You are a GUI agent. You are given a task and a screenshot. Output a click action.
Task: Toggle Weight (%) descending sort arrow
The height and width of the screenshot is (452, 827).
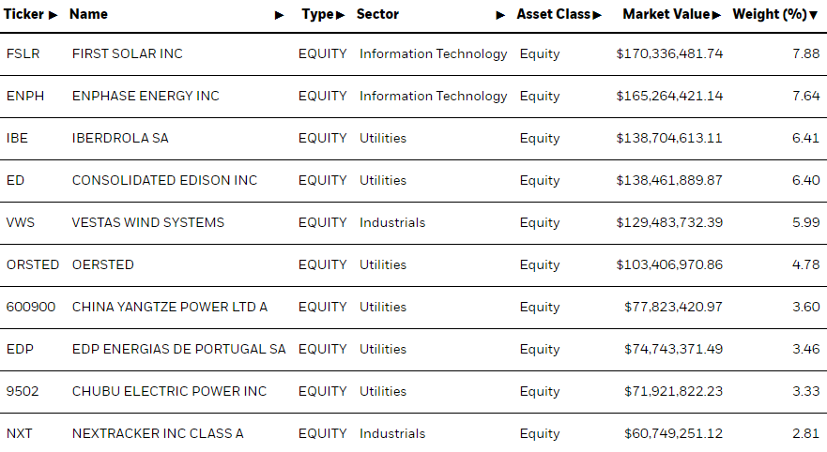coord(813,16)
